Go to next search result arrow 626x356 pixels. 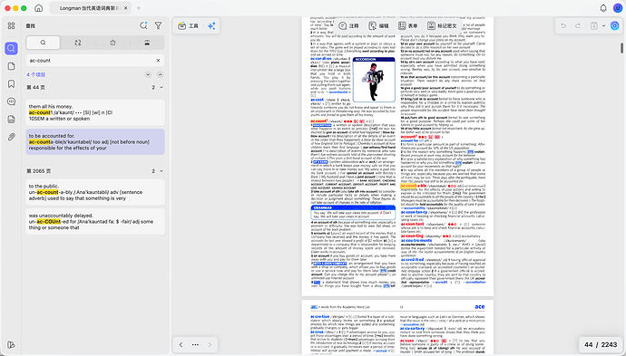tap(148, 74)
